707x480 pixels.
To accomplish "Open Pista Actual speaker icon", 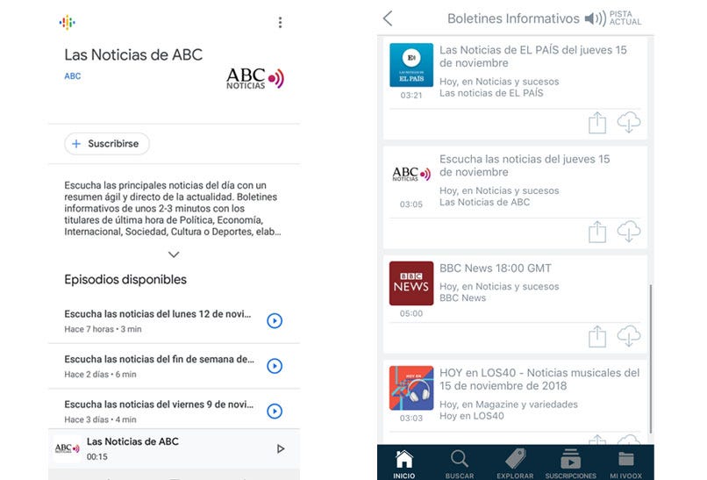I will 596,18.
